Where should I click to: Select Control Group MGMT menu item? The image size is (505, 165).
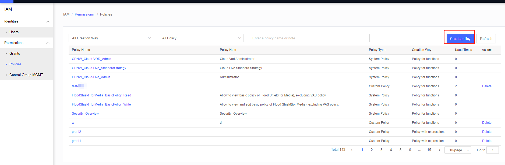click(x=26, y=75)
